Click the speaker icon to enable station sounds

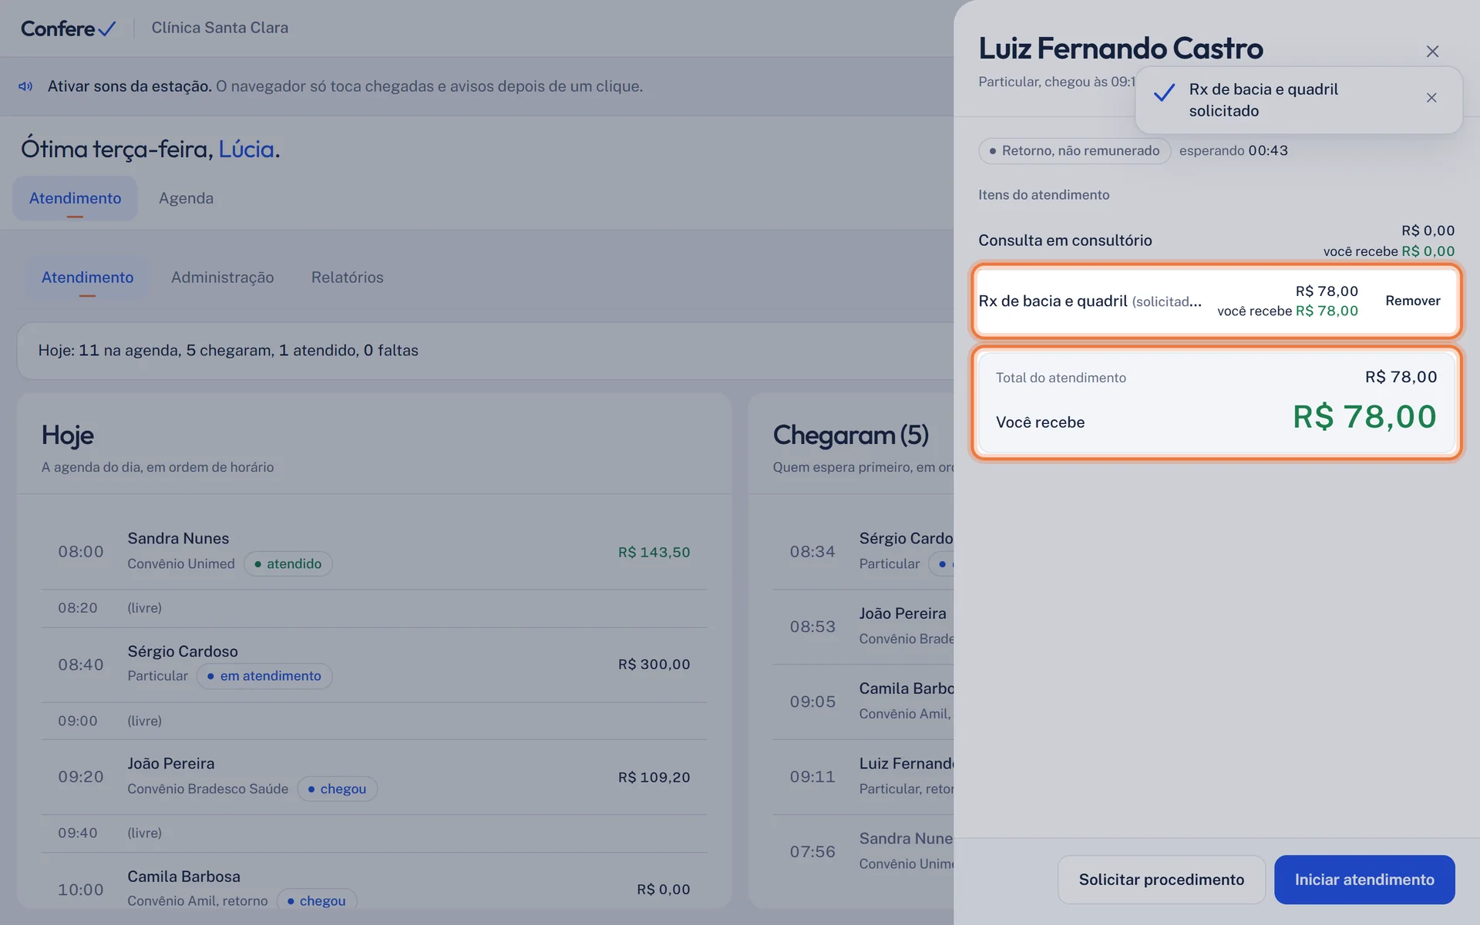[x=25, y=86]
